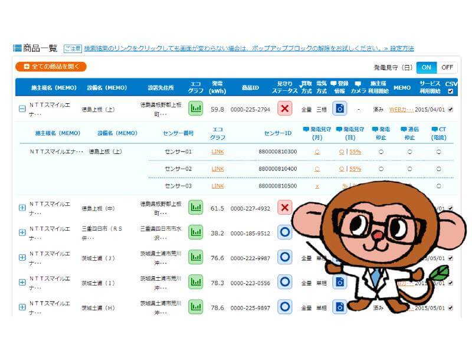472x354 pixels.
Task: Click red X status for 徳島上板（中）
Action: [x=285, y=208]
